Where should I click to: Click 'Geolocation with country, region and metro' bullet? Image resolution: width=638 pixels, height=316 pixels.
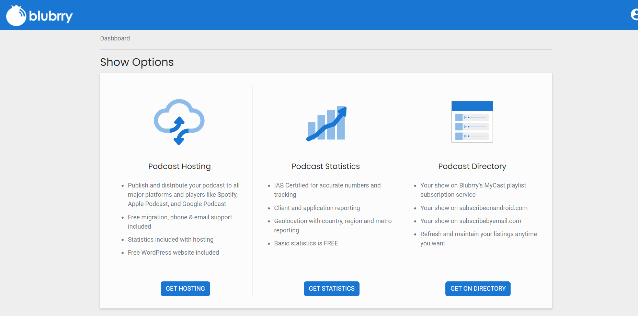[333, 226]
